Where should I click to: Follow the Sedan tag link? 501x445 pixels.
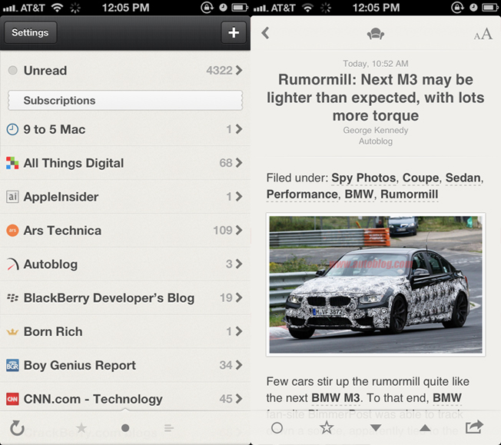tap(463, 178)
